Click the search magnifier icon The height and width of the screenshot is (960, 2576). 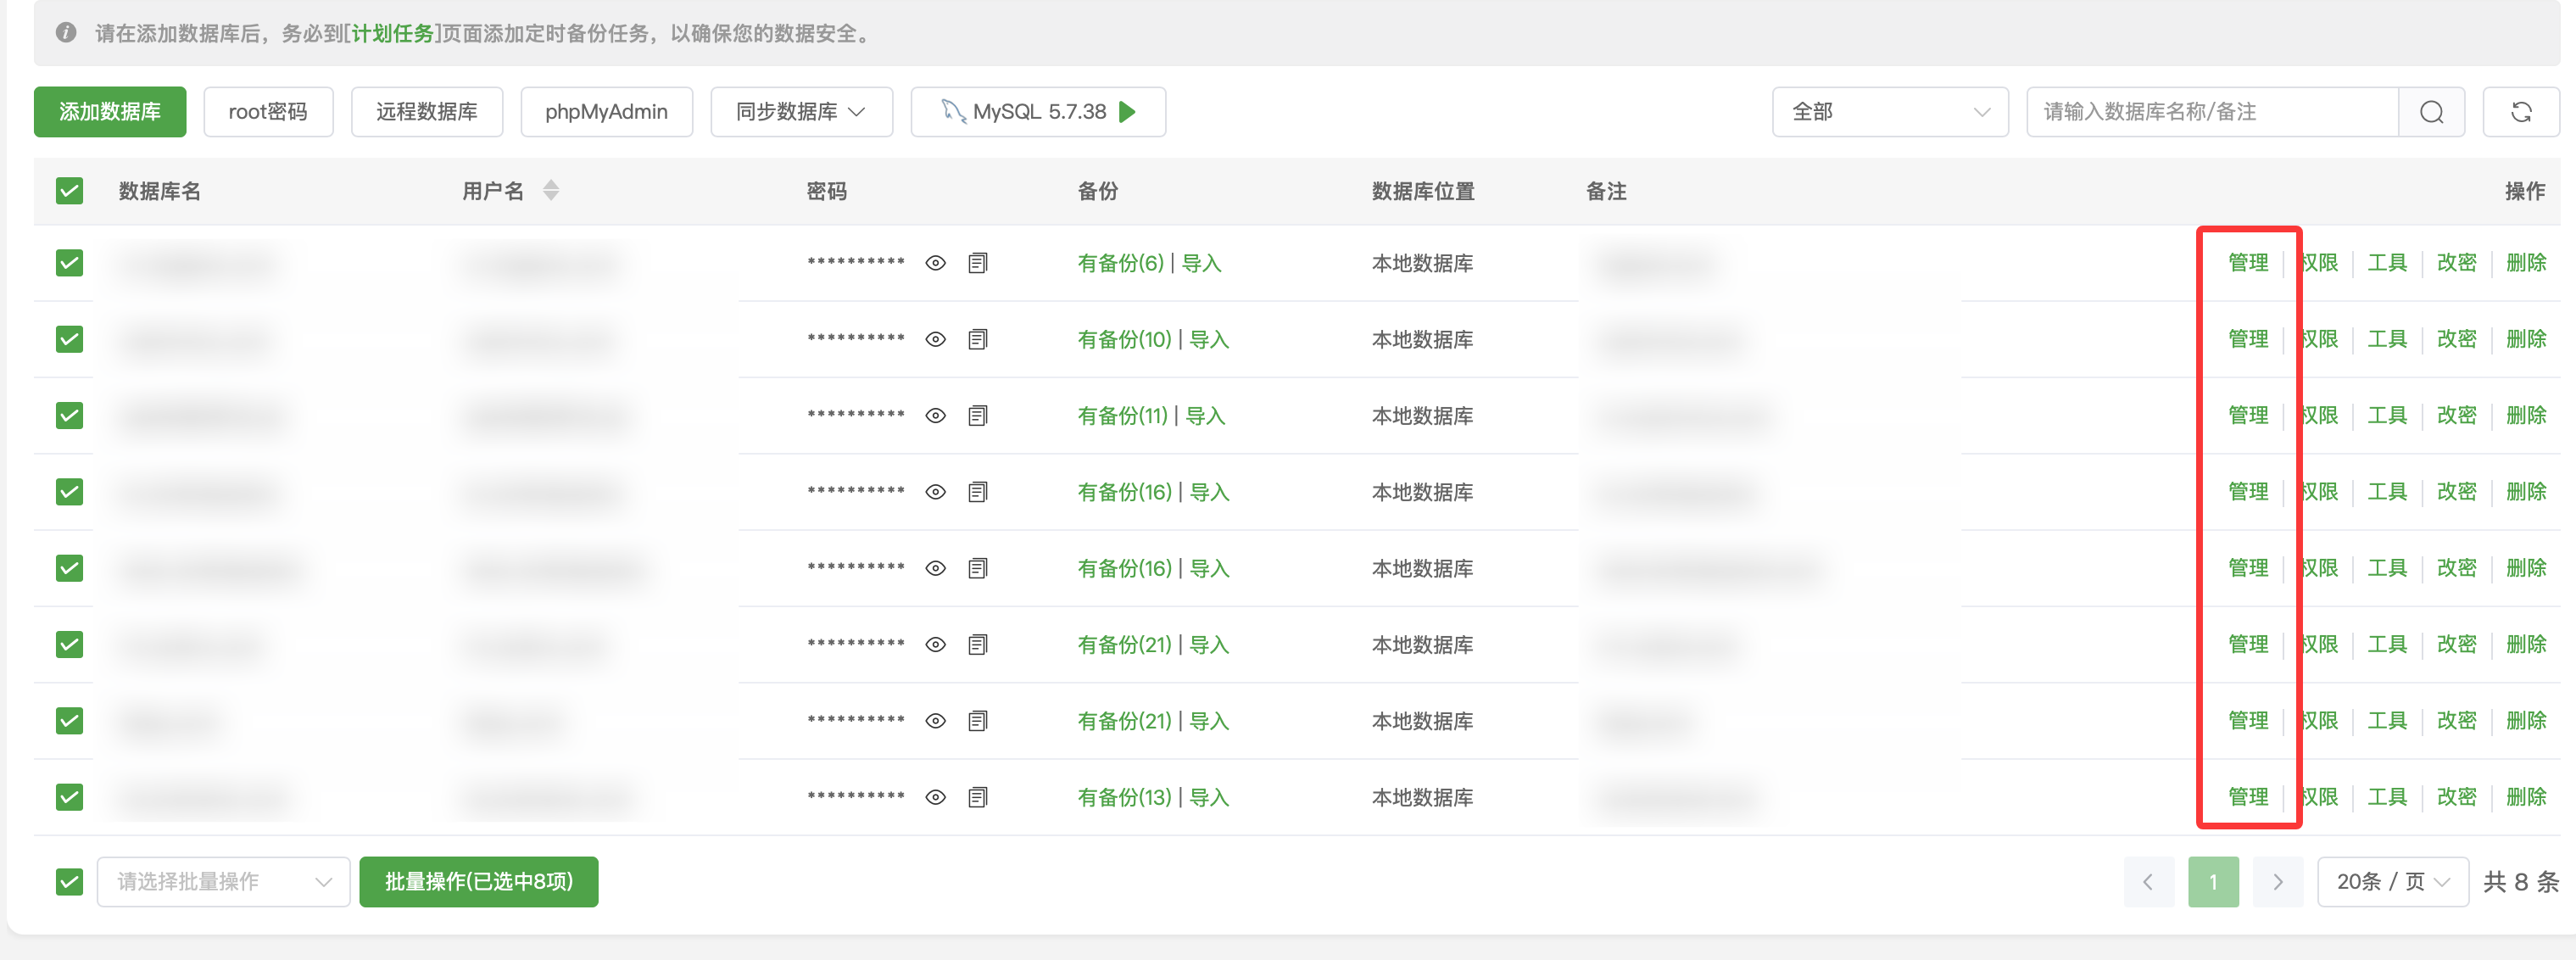(2431, 112)
